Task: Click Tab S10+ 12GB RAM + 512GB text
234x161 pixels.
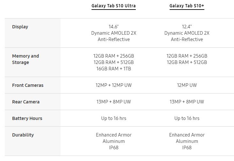Action: click(x=187, y=62)
